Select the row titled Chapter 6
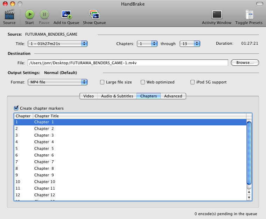This screenshot has height=219, width=266. [130, 155]
